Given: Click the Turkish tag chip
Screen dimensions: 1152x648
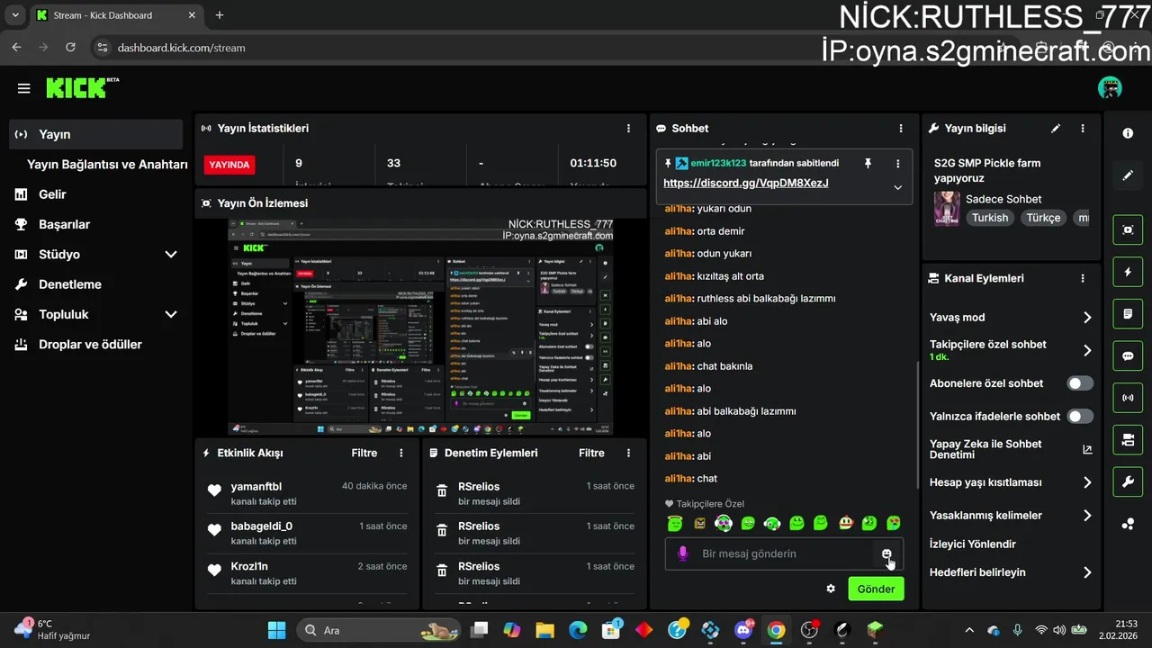Looking at the screenshot, I should point(990,218).
